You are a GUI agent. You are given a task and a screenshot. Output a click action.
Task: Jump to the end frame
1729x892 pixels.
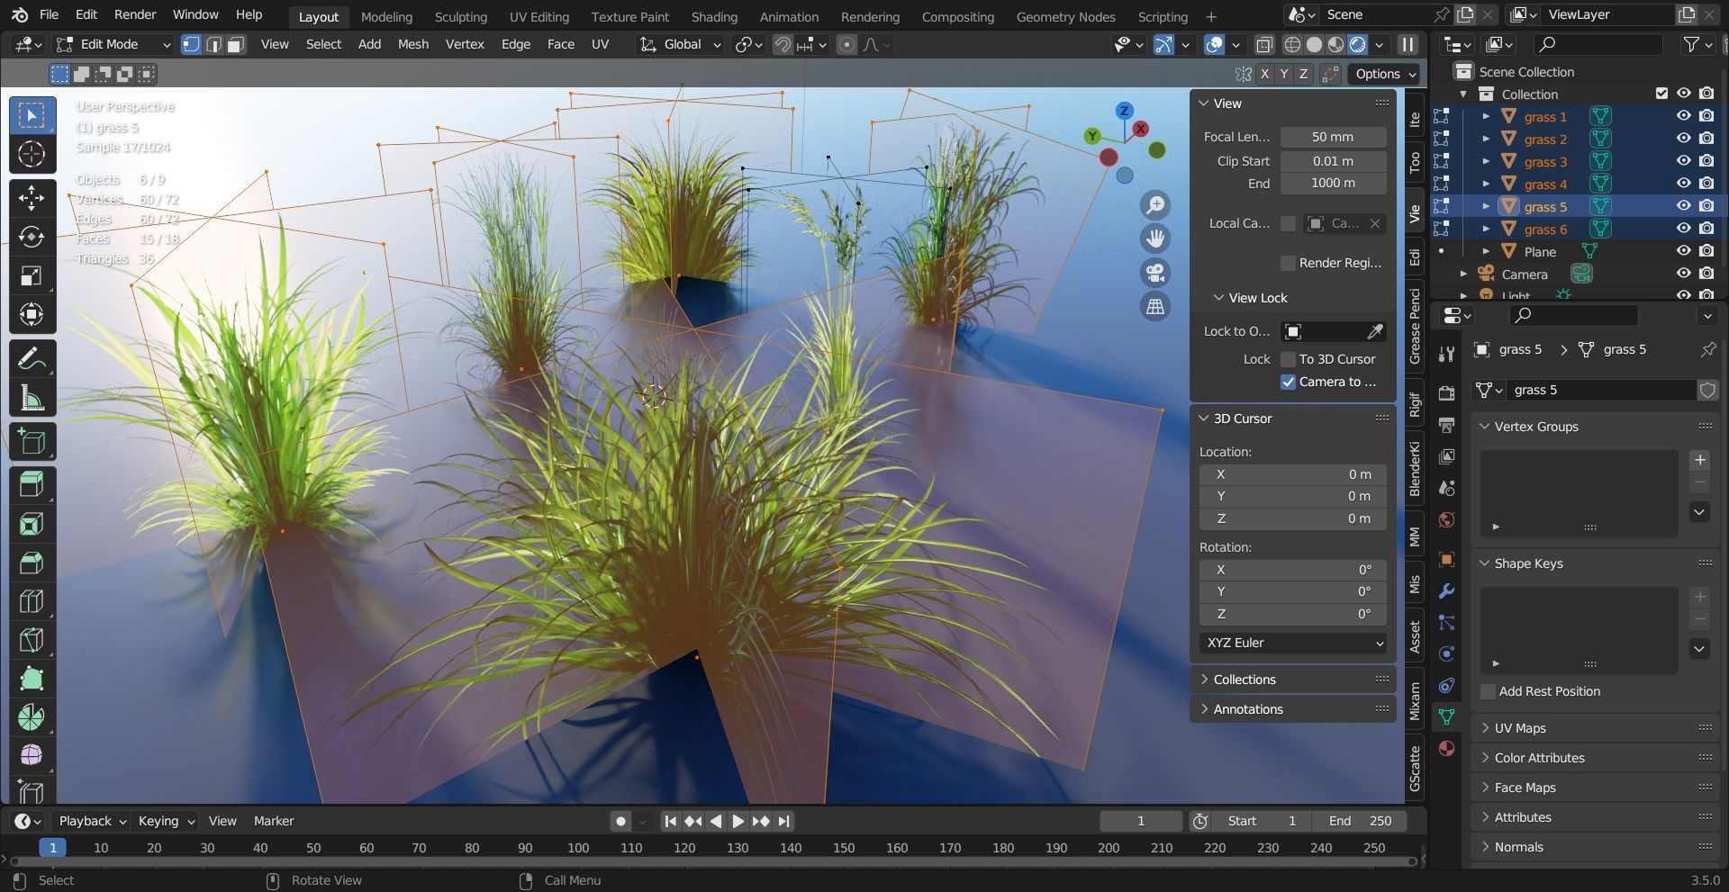click(783, 821)
